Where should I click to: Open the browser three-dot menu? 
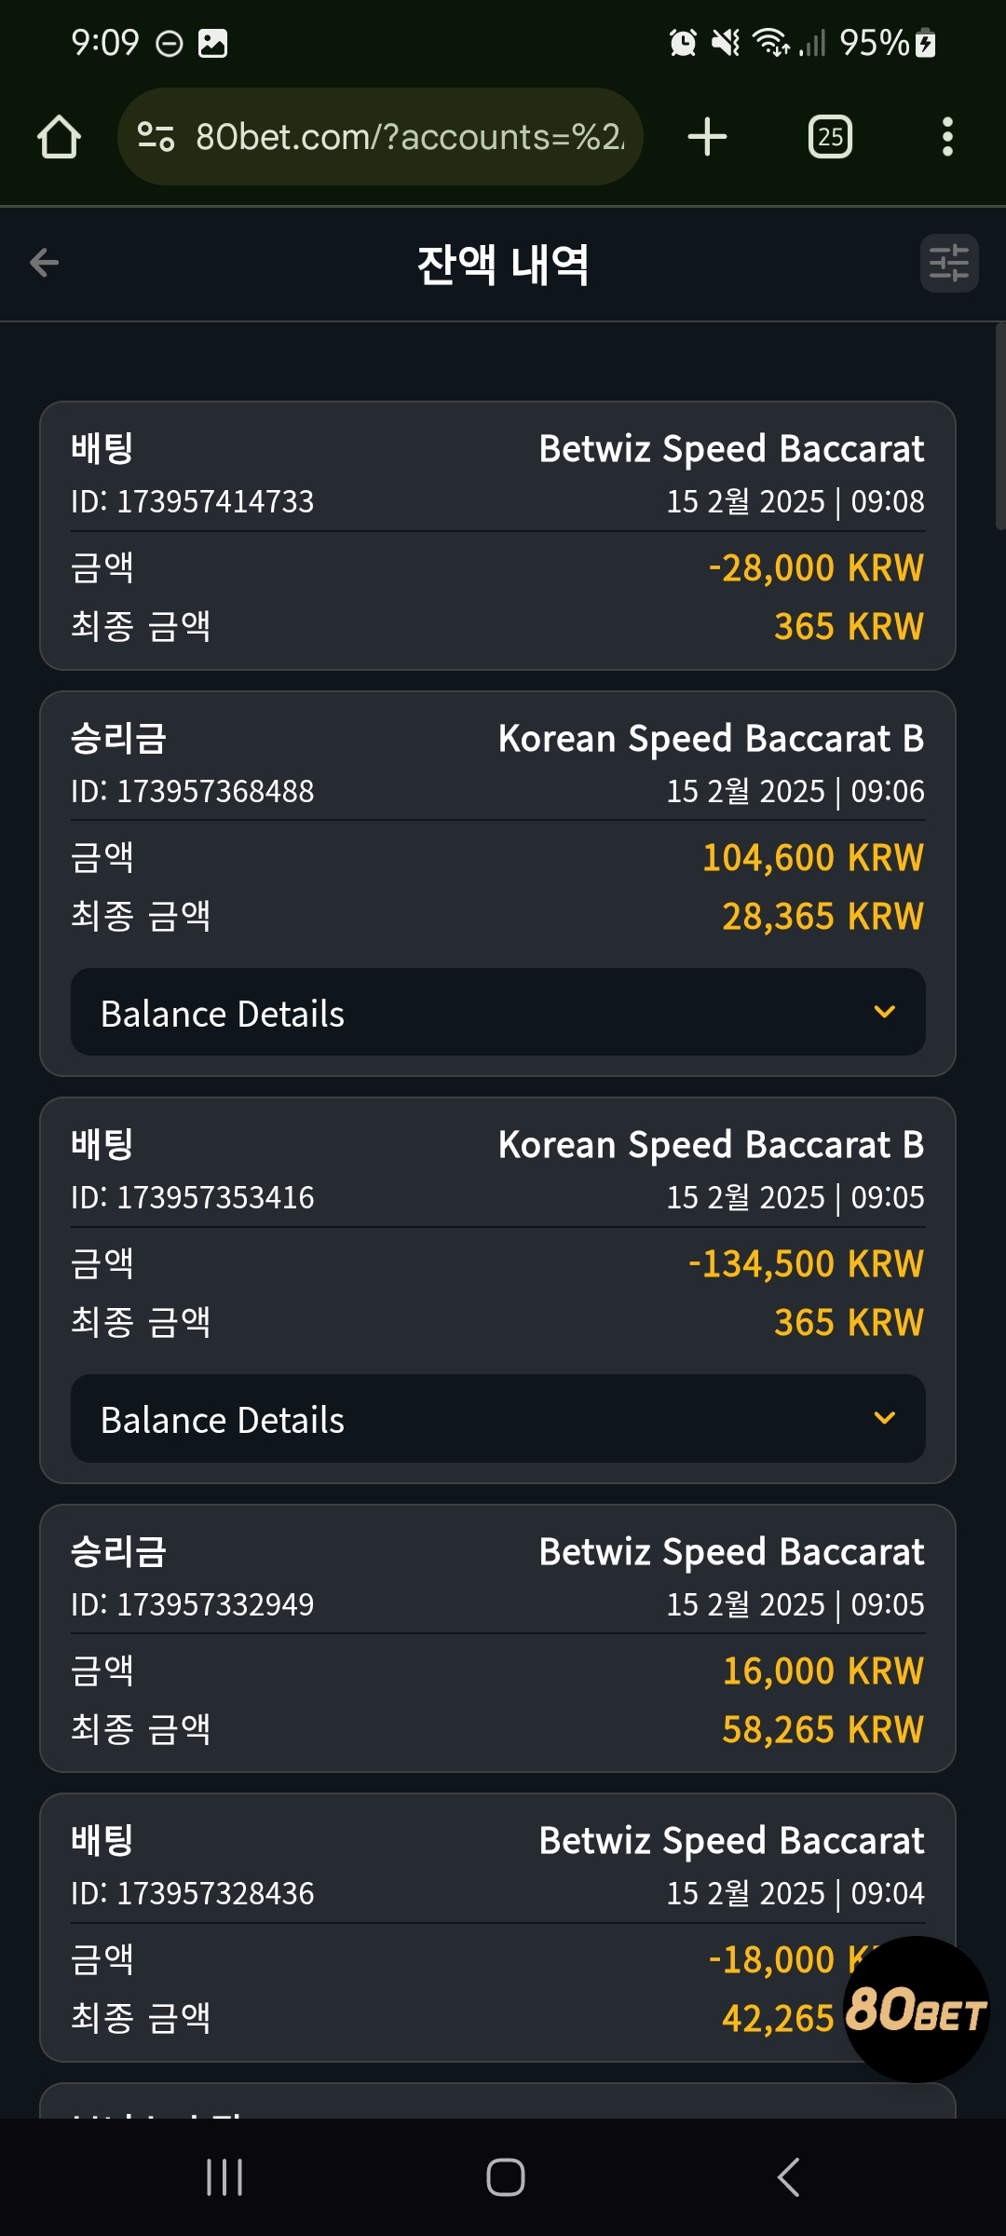click(x=947, y=137)
